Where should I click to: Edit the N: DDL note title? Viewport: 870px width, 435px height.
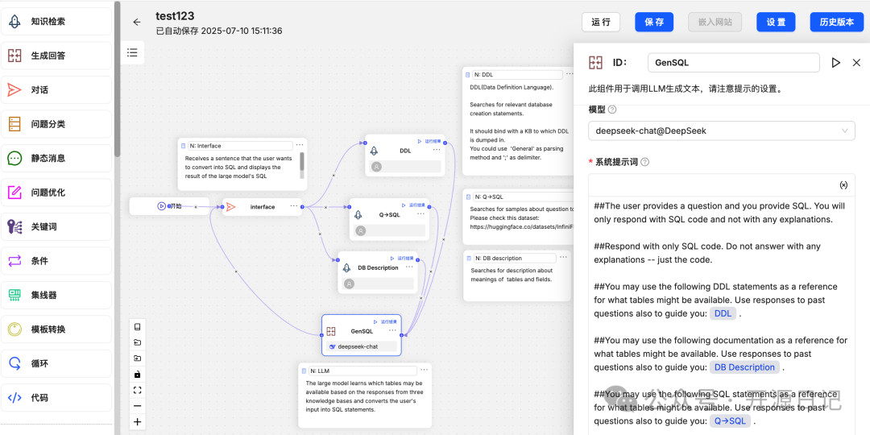click(517, 74)
